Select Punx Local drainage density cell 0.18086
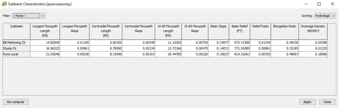 tap(313, 54)
